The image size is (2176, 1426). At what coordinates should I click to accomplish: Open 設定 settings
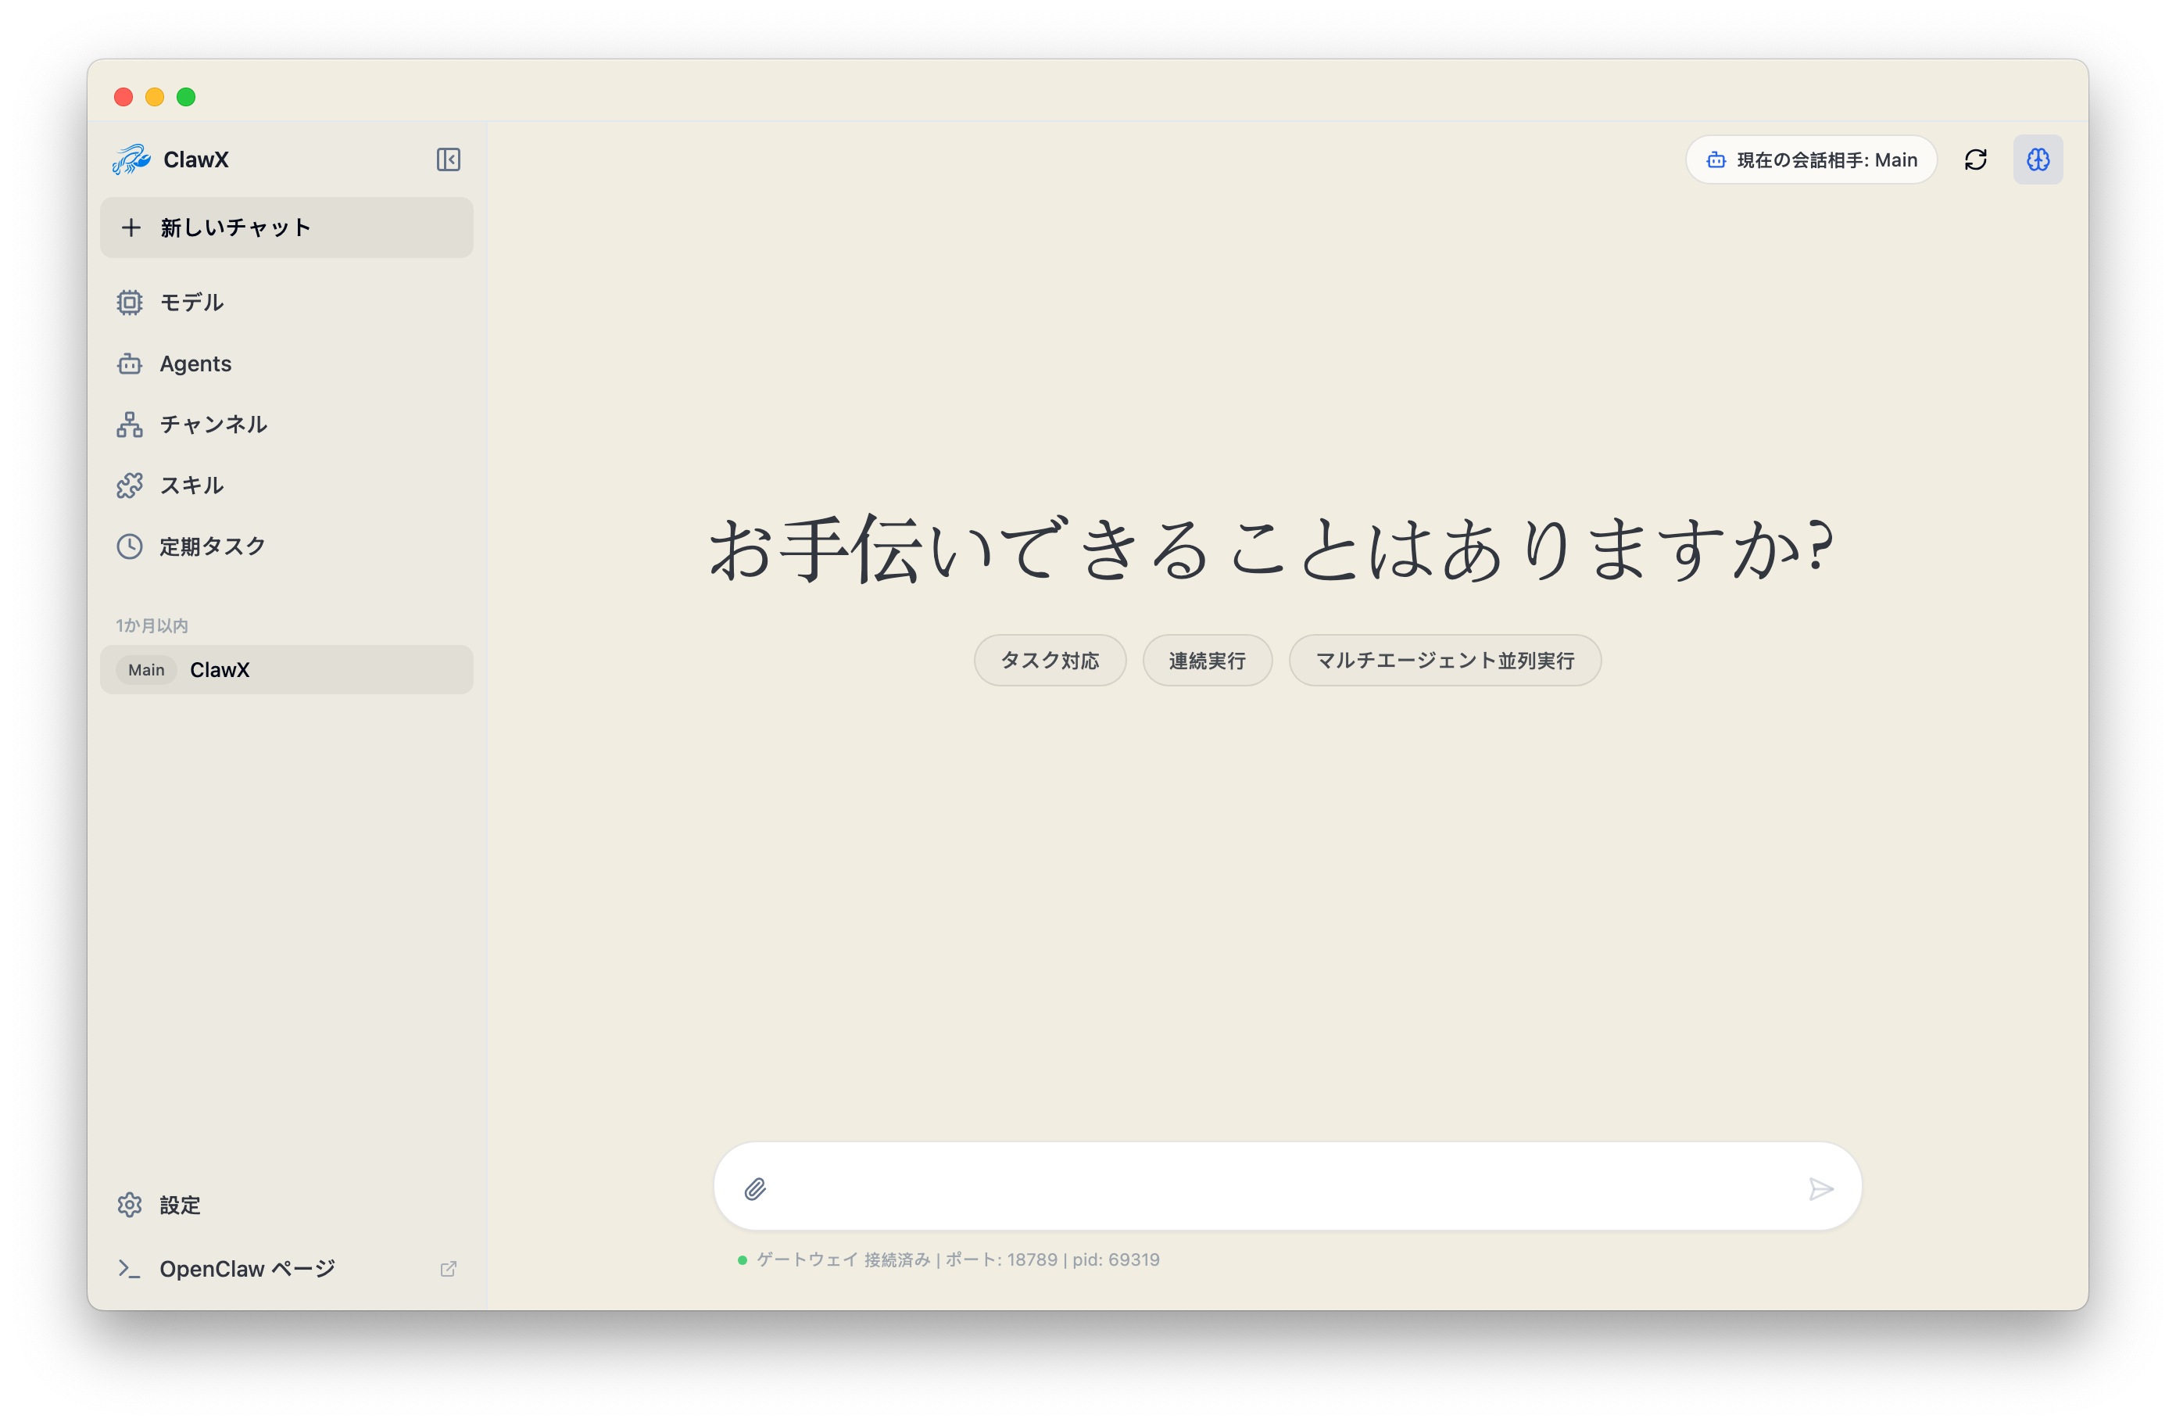179,1205
